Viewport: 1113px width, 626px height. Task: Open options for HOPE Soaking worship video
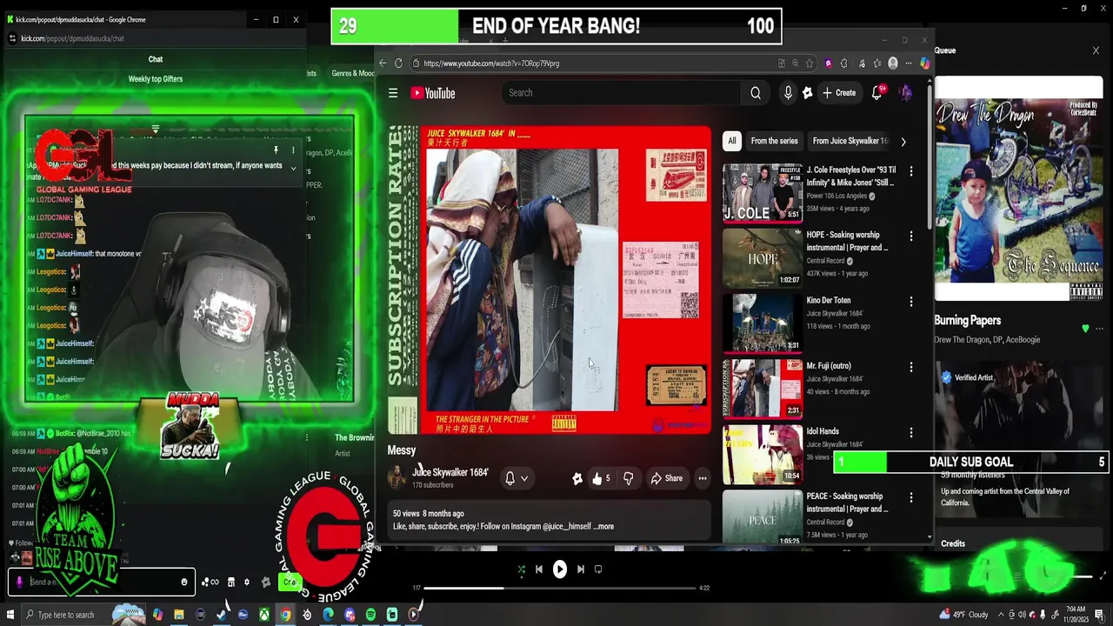pyautogui.click(x=911, y=236)
